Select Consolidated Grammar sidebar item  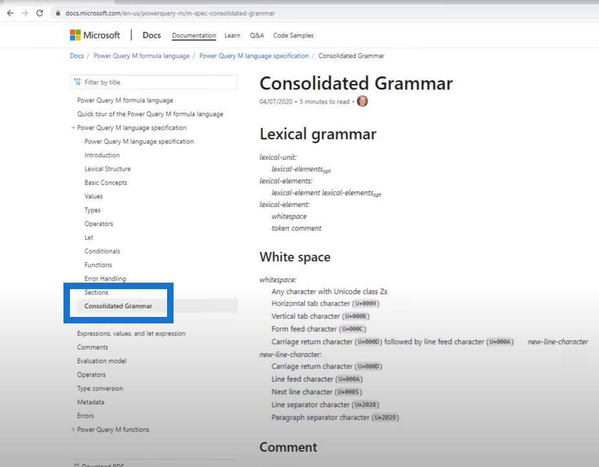coord(118,306)
